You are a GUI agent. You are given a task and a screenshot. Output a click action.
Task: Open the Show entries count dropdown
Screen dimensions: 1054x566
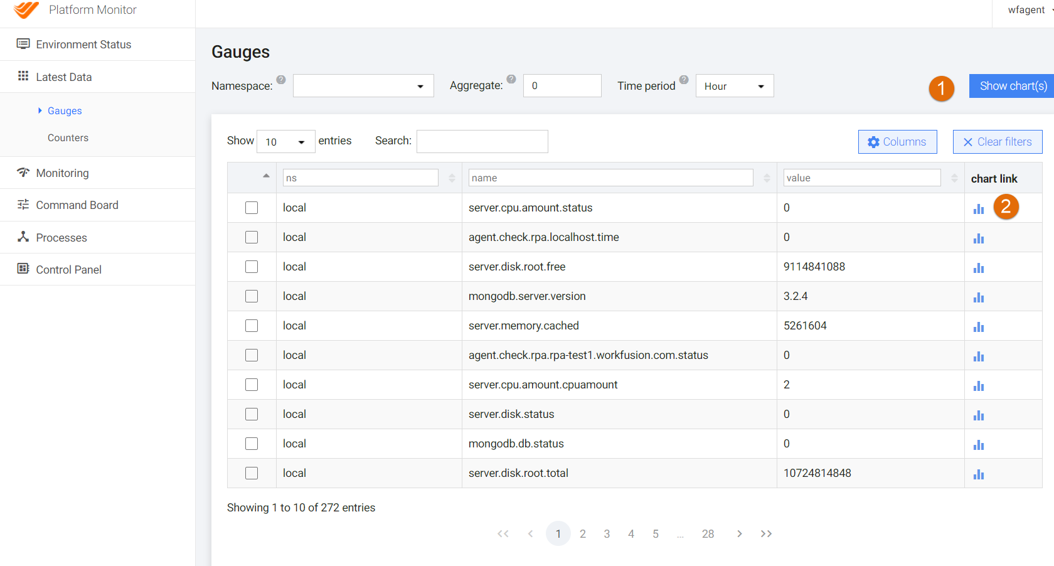(285, 142)
